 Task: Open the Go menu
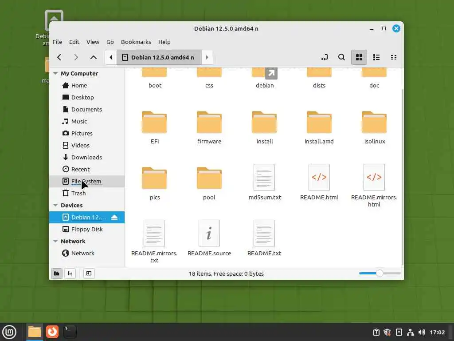pos(110,42)
